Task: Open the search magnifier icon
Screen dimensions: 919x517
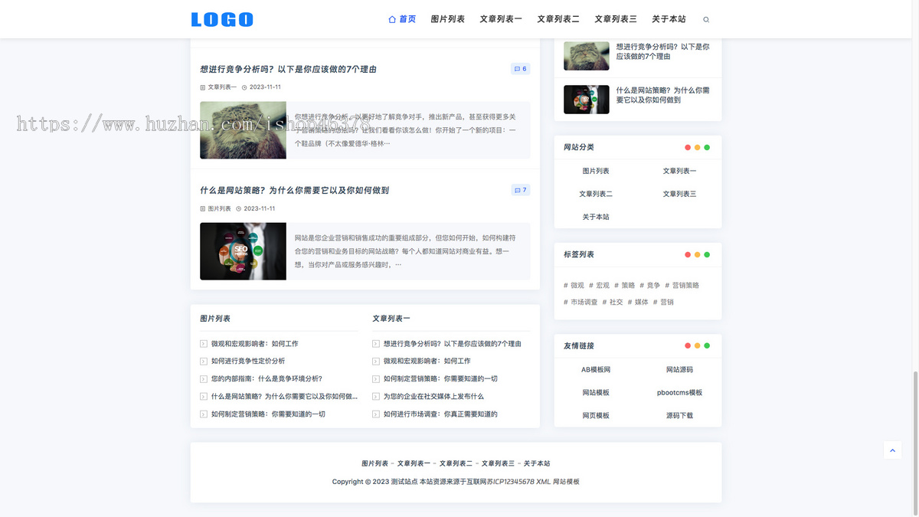Action: pyautogui.click(x=706, y=20)
